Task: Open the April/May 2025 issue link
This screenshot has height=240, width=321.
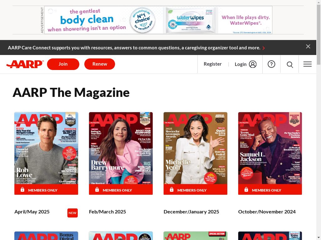Action: pos(32,212)
